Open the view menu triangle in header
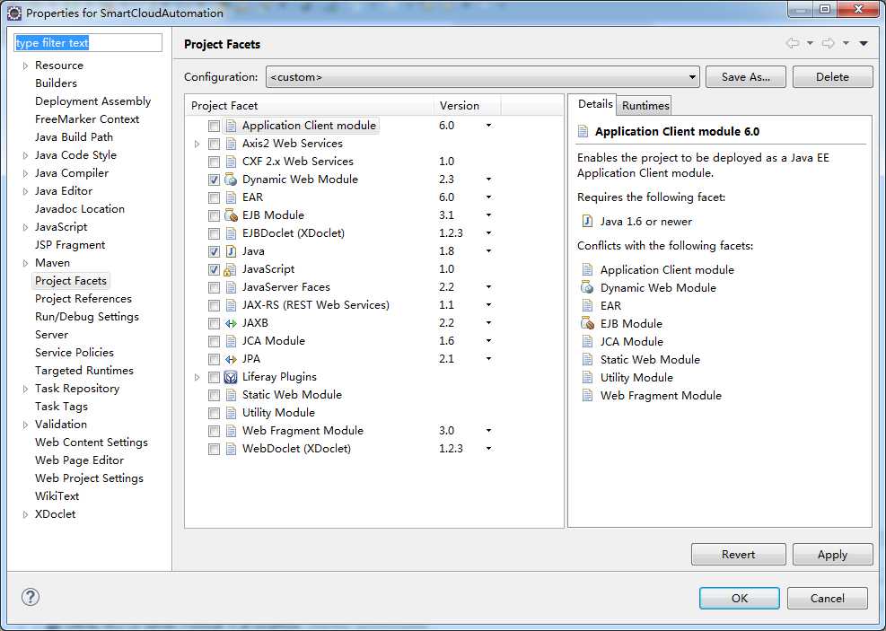The height and width of the screenshot is (631, 886). [x=864, y=43]
